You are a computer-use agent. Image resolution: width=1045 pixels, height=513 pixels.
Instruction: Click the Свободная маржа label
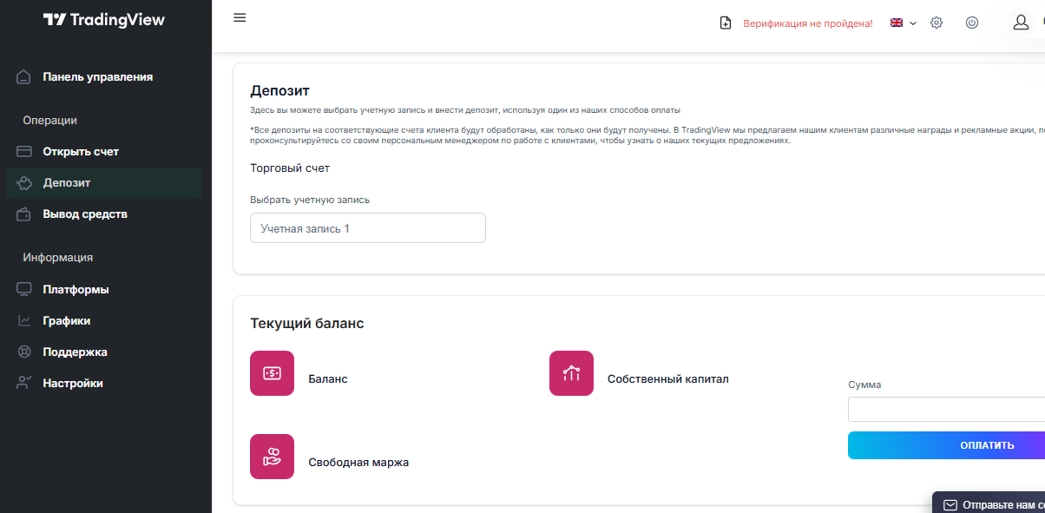click(x=358, y=463)
